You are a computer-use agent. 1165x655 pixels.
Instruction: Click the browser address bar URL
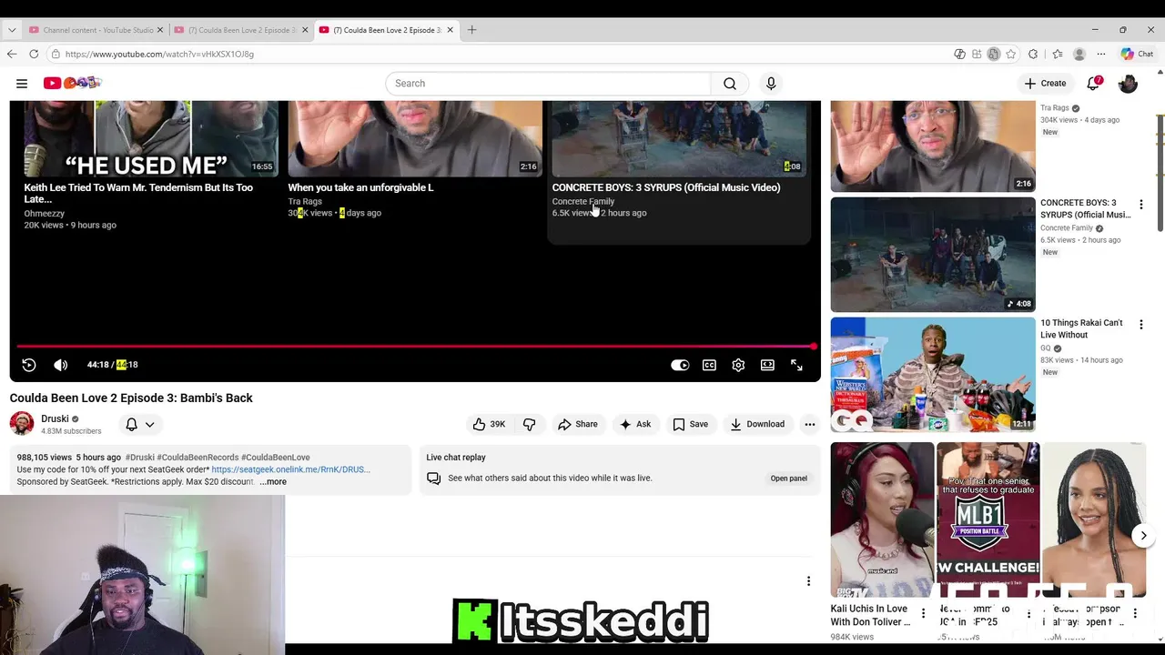(159, 55)
